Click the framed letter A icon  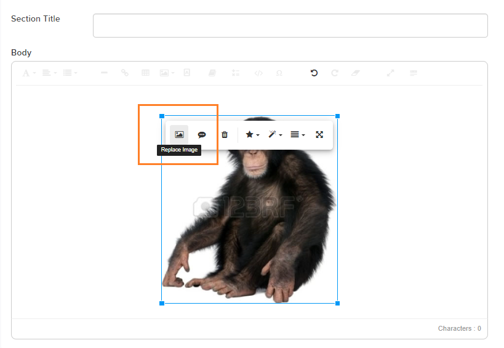pos(186,73)
